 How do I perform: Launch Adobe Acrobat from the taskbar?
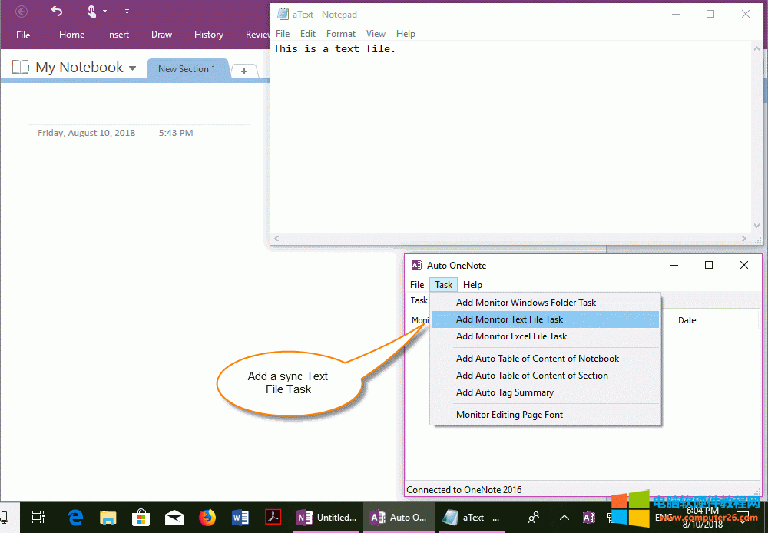pyautogui.click(x=273, y=517)
